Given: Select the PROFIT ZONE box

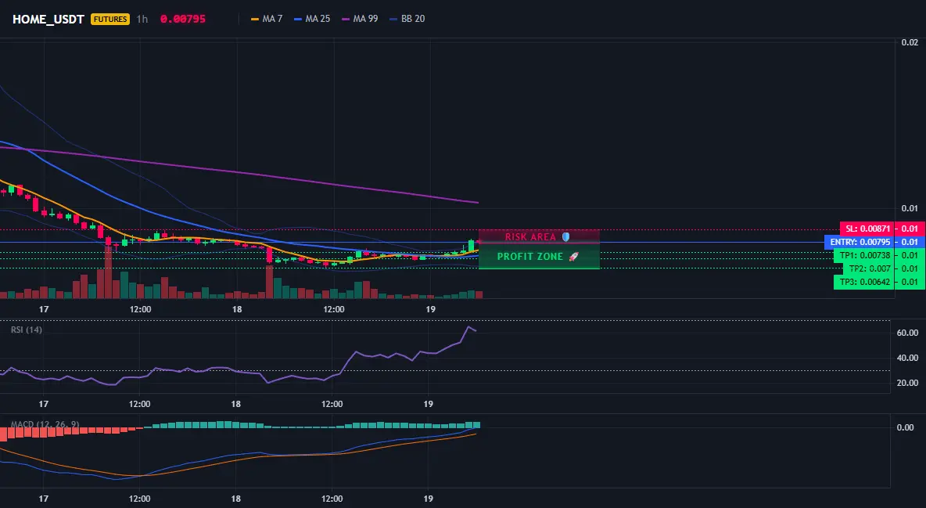Looking at the screenshot, I should tap(539, 256).
